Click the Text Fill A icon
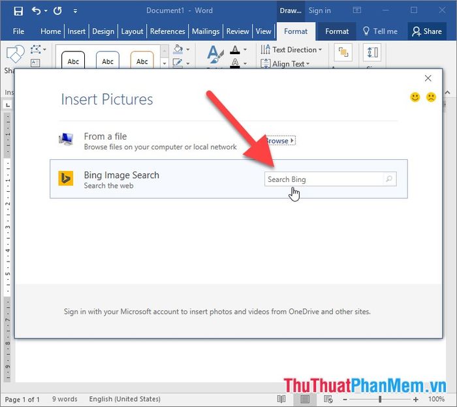Viewport: 457px width, 407px height. click(235, 50)
